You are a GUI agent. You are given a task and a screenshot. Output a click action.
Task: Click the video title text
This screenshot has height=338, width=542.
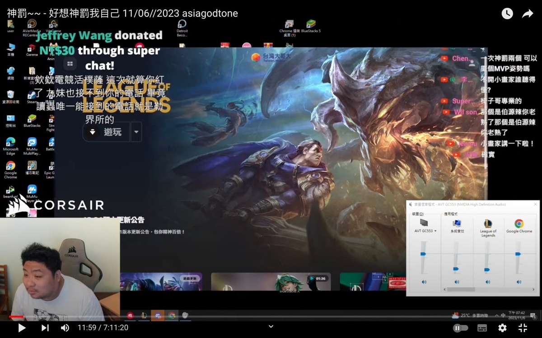coord(122,14)
